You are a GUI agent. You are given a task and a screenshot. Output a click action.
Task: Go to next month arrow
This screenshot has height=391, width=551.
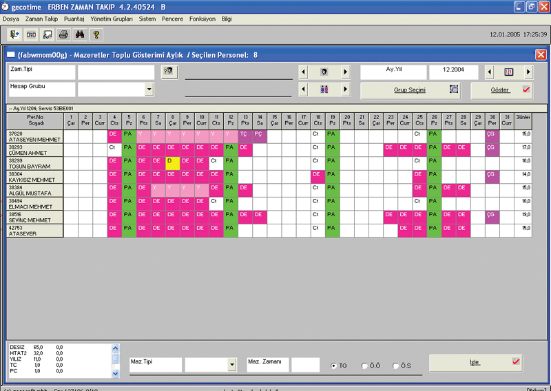(528, 72)
